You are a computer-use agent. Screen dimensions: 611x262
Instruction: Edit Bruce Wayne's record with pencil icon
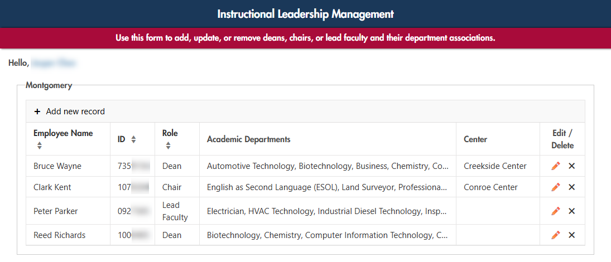click(x=555, y=166)
